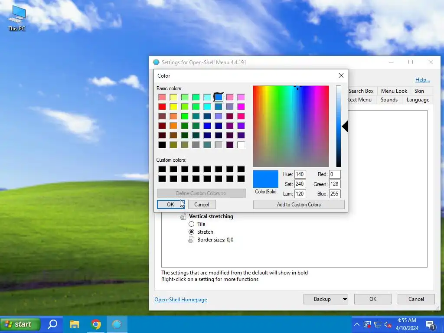Click the Red value field
The height and width of the screenshot is (333, 444).
pos(335,174)
